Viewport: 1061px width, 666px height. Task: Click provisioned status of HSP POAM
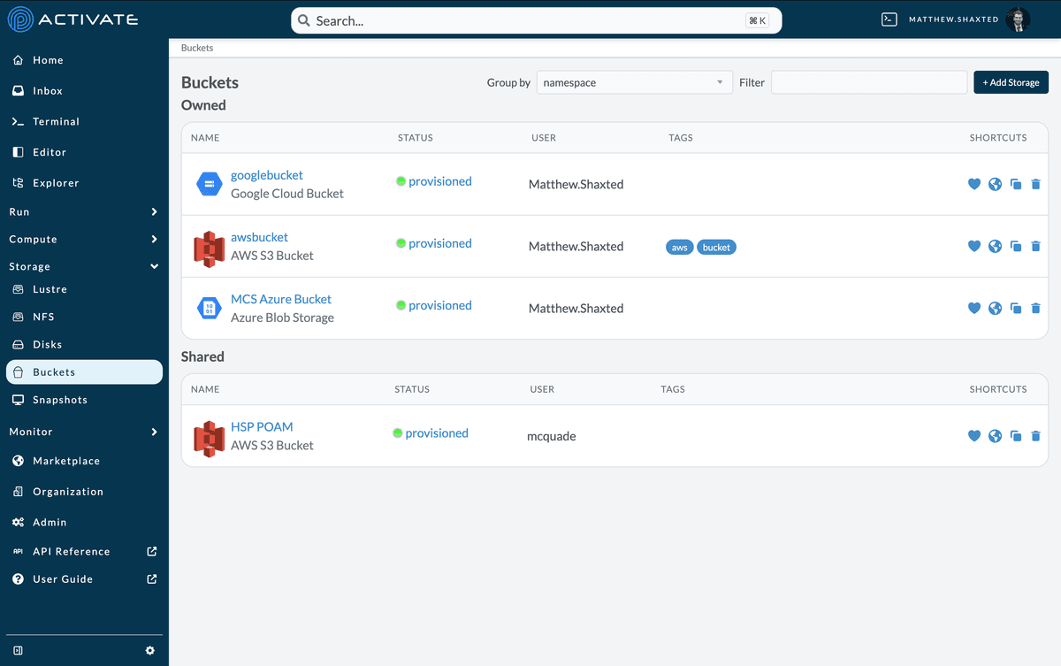pyautogui.click(x=437, y=433)
